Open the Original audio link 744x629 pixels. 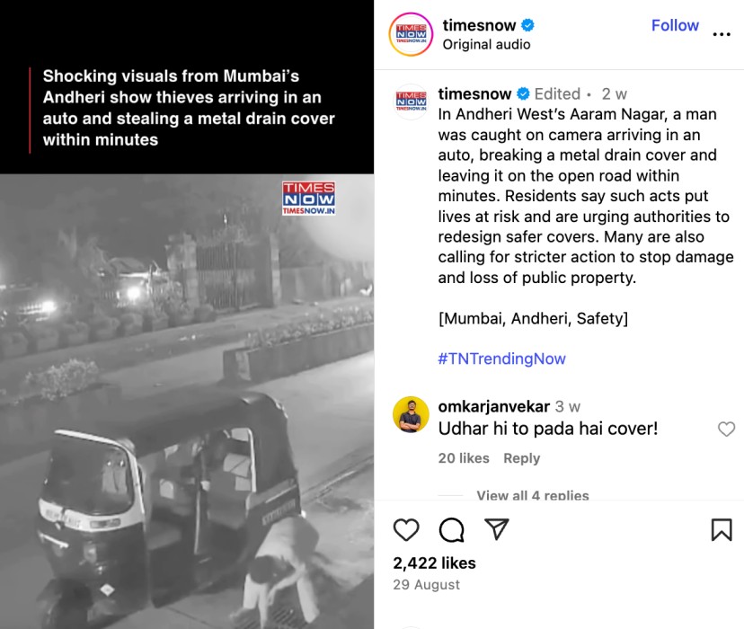coord(486,45)
